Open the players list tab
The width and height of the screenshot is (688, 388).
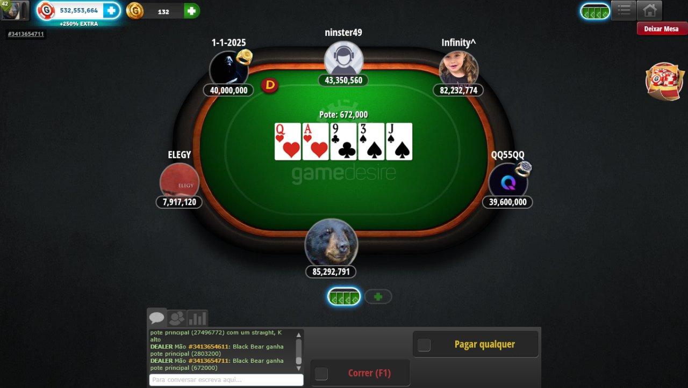point(176,319)
